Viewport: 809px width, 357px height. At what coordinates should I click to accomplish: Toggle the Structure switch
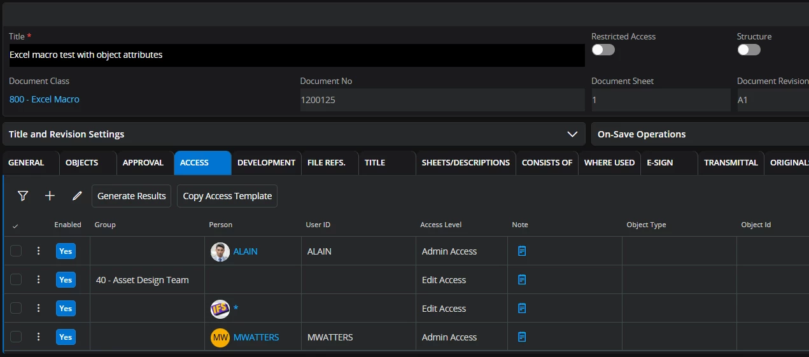pyautogui.click(x=749, y=50)
